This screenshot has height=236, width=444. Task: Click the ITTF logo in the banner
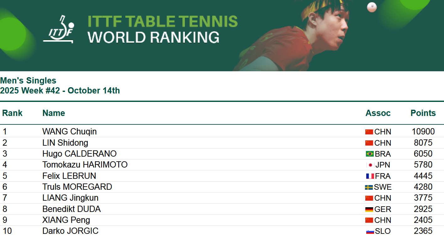click(x=59, y=30)
